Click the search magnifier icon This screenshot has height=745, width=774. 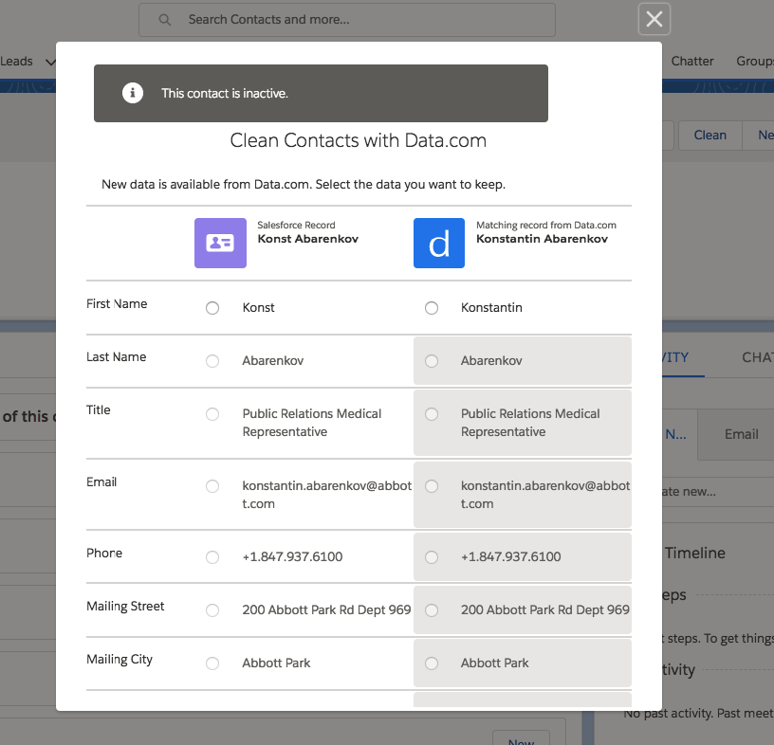pyautogui.click(x=165, y=20)
